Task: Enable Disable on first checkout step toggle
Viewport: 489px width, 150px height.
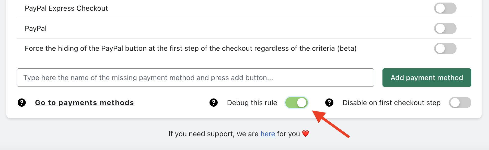Action: click(x=460, y=103)
